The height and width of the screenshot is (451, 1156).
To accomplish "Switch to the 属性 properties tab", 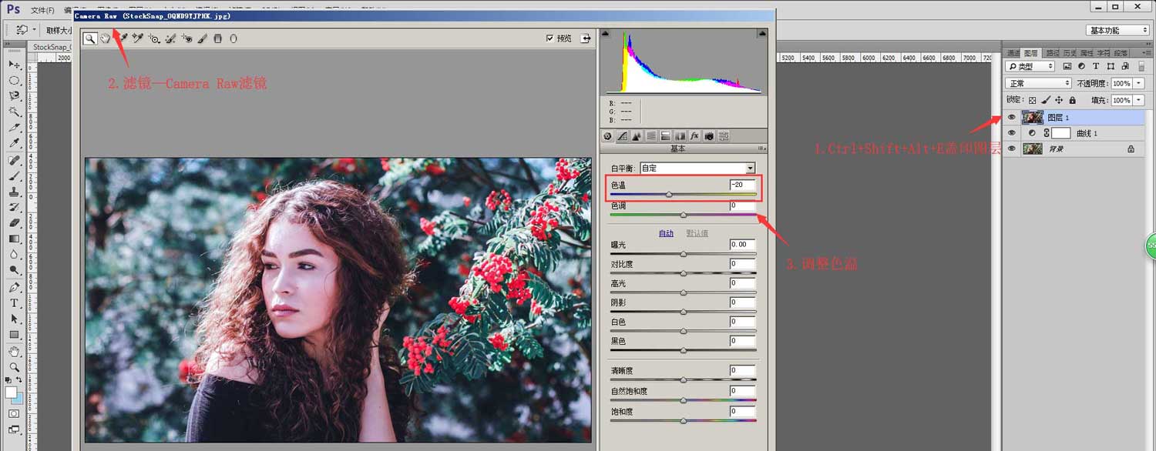I will 1087,53.
